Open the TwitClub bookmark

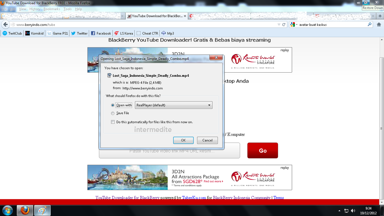point(12,33)
